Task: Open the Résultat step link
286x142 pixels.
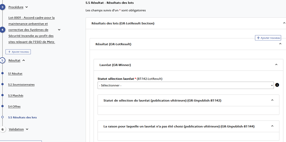Action: coord(14,60)
